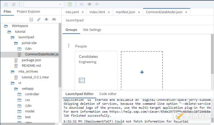Click the forward navigation arrow in toolbar
Viewport: 214px width, 125px height.
pyautogui.click(x=97, y=4)
